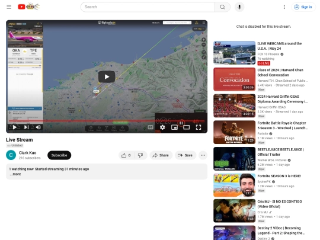Enable miniplayer mode in the player

(x=174, y=127)
